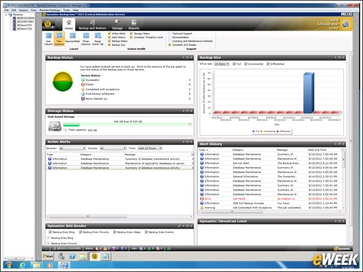This screenshot has height=272, width=363.
Task: Open the Storage tab
Action: tap(117, 25)
